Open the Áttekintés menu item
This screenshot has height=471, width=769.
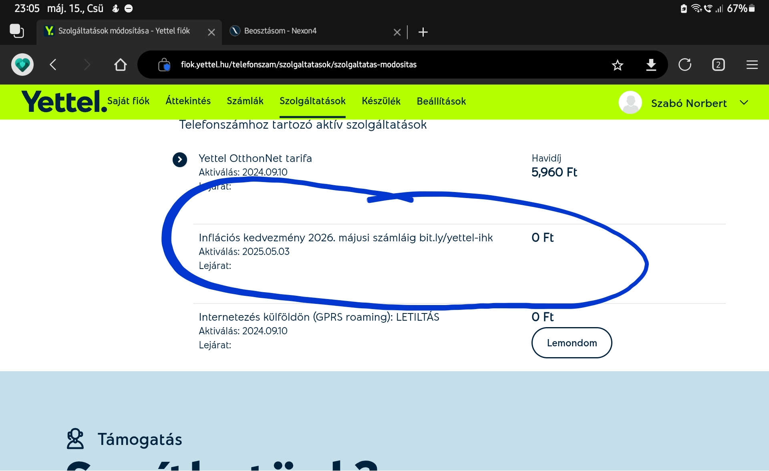click(x=188, y=101)
